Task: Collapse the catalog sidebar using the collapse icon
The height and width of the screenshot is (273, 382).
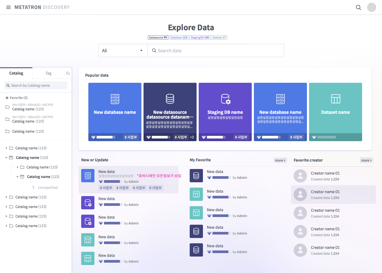Action: tap(68, 73)
